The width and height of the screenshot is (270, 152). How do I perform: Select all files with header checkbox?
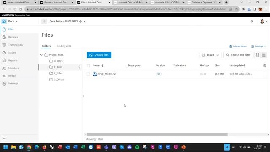coord(88,65)
